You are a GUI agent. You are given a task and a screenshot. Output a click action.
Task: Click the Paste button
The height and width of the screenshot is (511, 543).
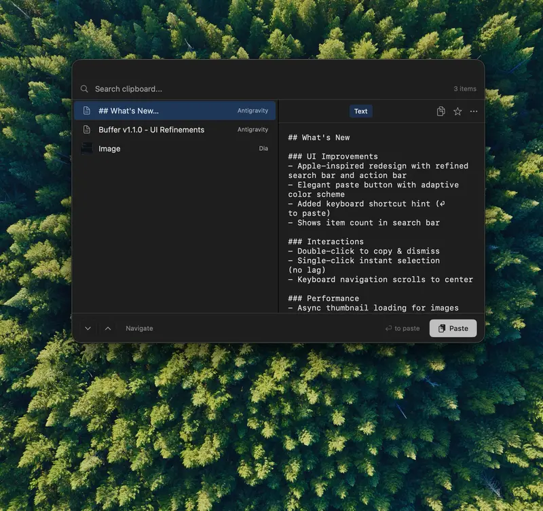click(453, 328)
